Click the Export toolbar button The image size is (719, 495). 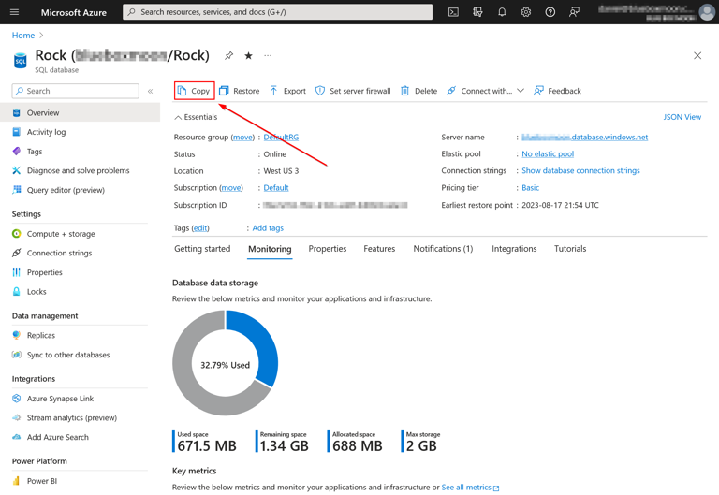[287, 91]
